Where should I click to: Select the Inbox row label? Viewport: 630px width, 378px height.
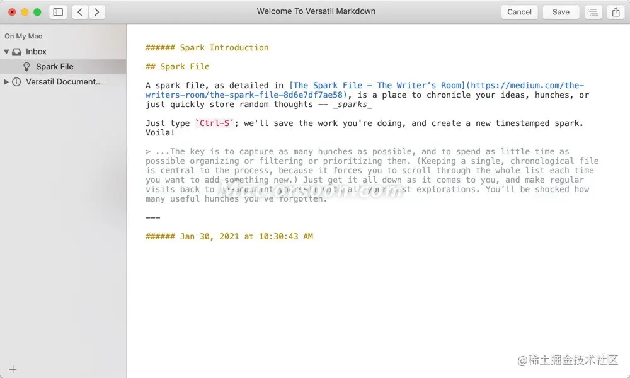[36, 52]
